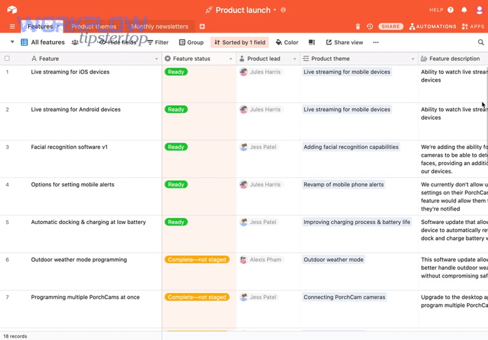Open the trash bin icon
The width and height of the screenshot is (488, 340).
coord(358,27)
